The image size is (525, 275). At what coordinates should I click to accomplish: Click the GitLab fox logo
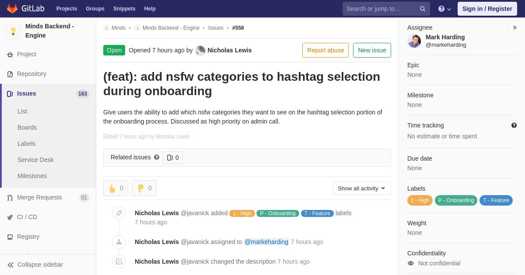12,9
